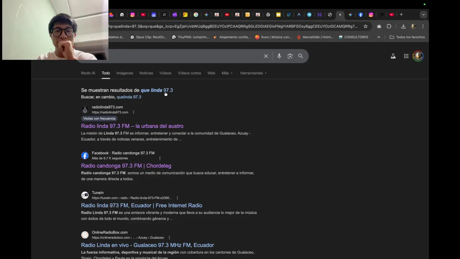
Task: Start voice search with microphone icon
Action: (x=279, y=56)
